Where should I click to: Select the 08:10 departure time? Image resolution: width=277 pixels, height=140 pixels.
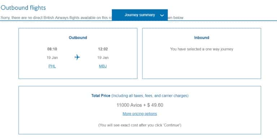tap(52, 49)
